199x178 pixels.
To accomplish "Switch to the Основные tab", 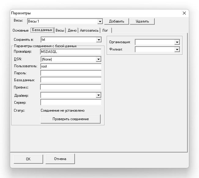I will coord(20,30).
